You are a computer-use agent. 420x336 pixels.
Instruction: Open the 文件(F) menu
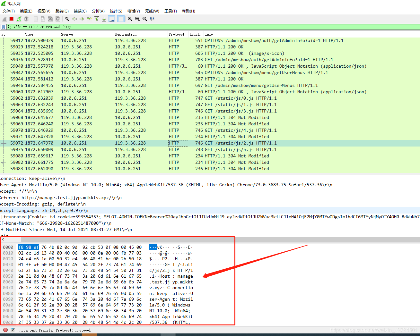point(9,11)
